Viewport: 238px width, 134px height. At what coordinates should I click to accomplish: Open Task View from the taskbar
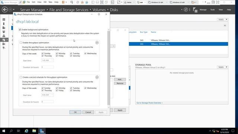click(19, 131)
